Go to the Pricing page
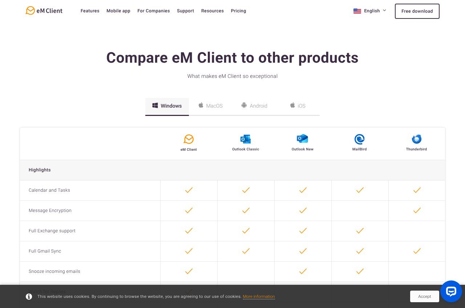This screenshot has width=465, height=308. [x=238, y=11]
